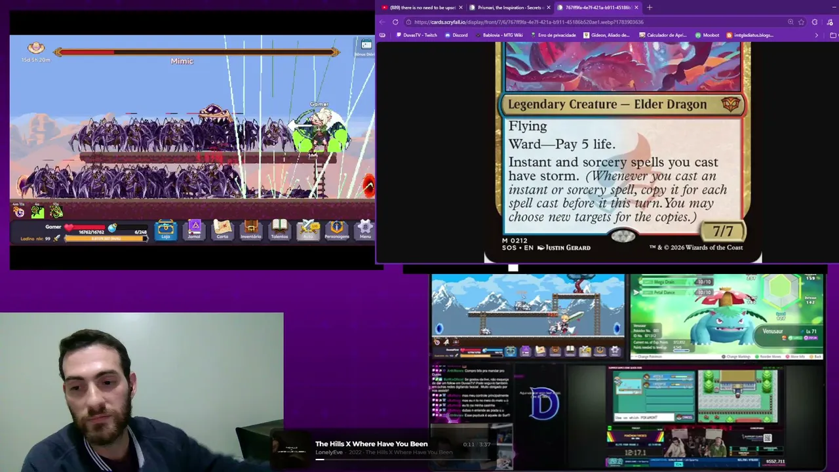Open the Personagens shield icon
The image size is (839, 472).
[337, 229]
